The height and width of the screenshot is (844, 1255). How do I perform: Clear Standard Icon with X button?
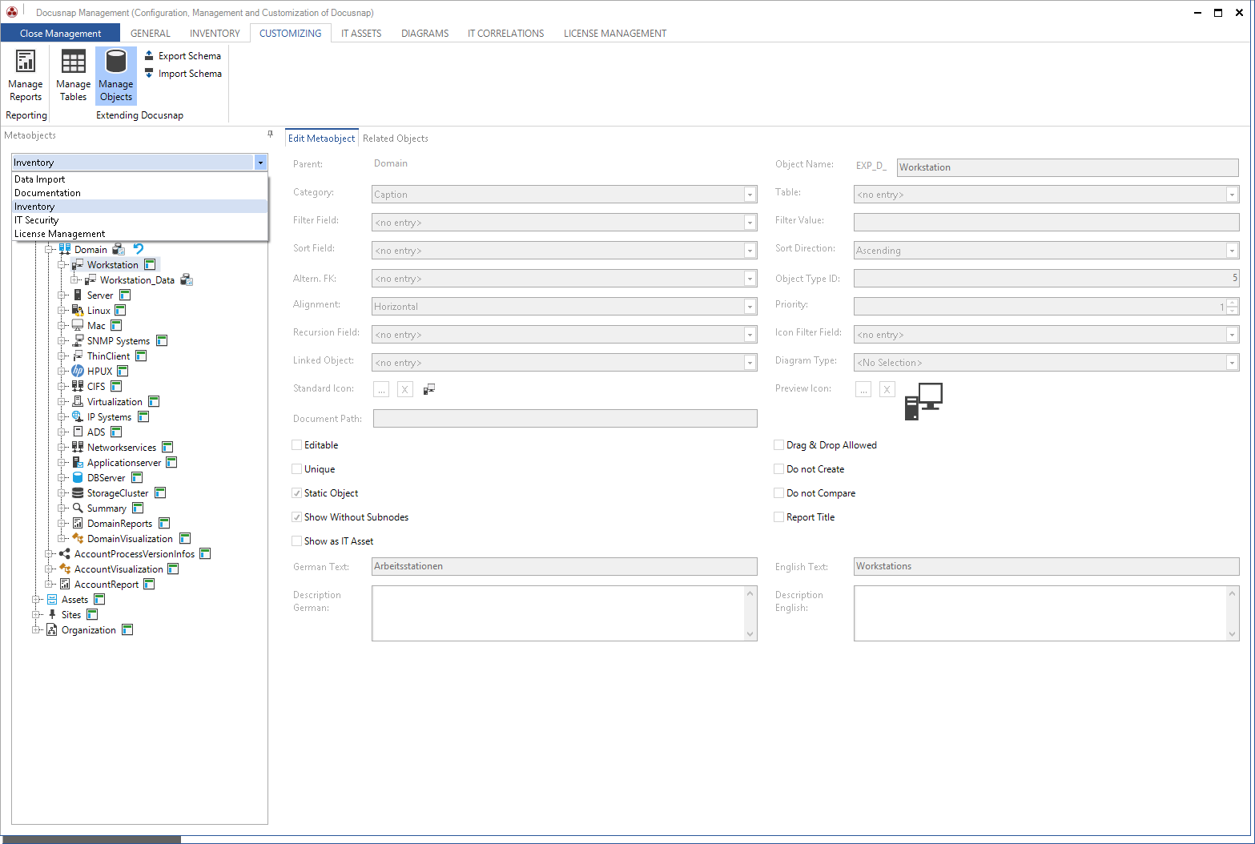click(x=405, y=389)
